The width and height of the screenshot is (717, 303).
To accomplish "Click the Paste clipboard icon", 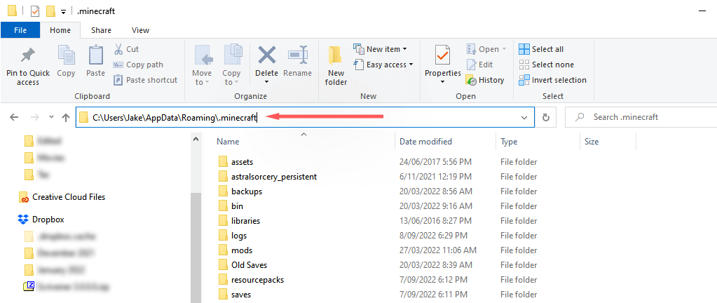I will point(95,56).
